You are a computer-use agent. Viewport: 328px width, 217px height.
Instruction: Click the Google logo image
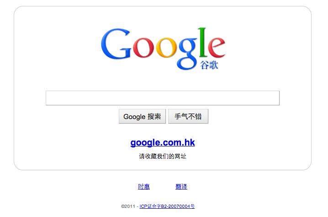[163, 49]
